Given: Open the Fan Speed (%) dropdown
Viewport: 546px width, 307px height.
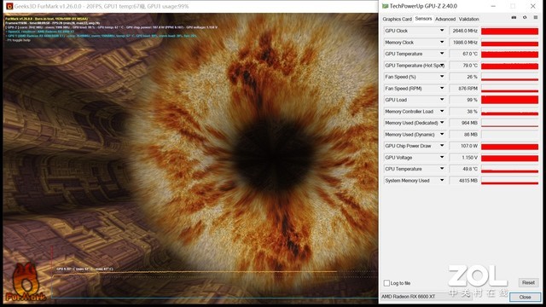Looking at the screenshot, I should pyautogui.click(x=442, y=77).
